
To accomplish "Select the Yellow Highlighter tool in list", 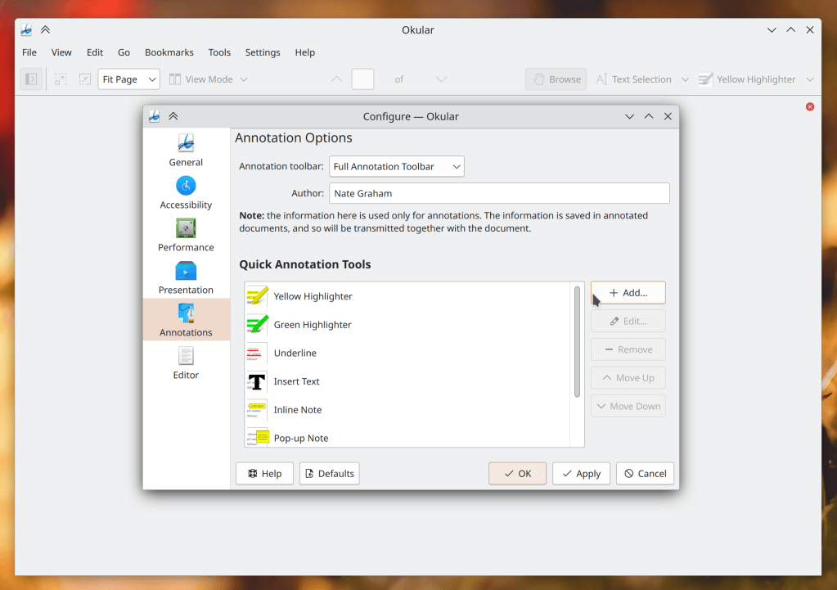I will pyautogui.click(x=407, y=296).
